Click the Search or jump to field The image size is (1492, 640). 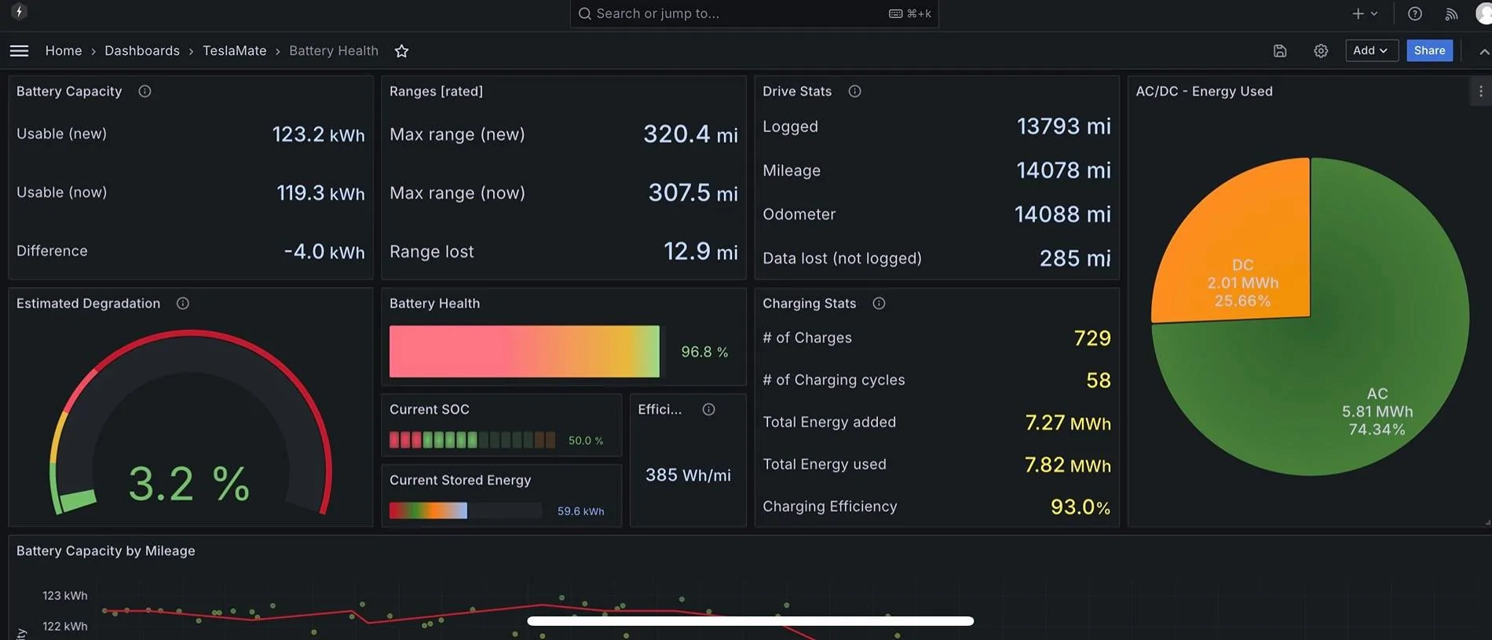tap(754, 13)
